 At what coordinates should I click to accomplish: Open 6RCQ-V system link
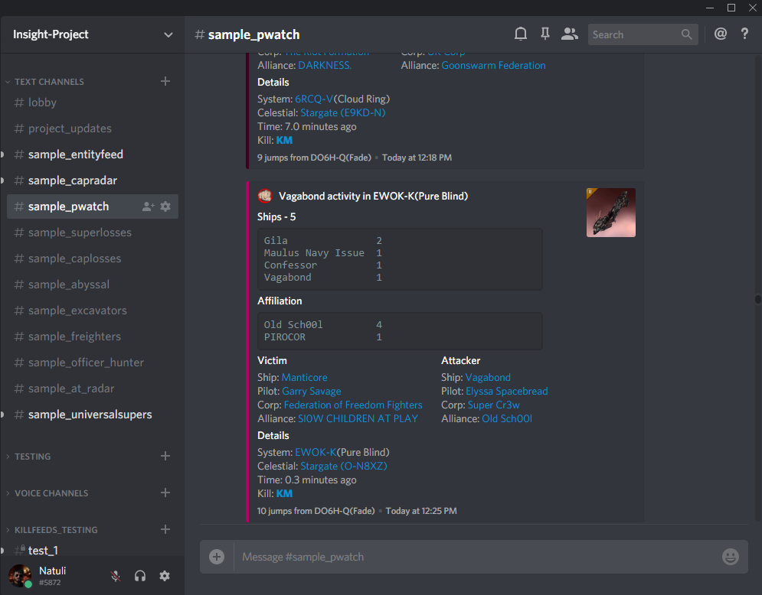314,99
